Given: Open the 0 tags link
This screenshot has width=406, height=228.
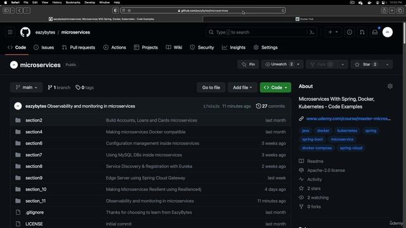Looking at the screenshot, I should point(84,87).
